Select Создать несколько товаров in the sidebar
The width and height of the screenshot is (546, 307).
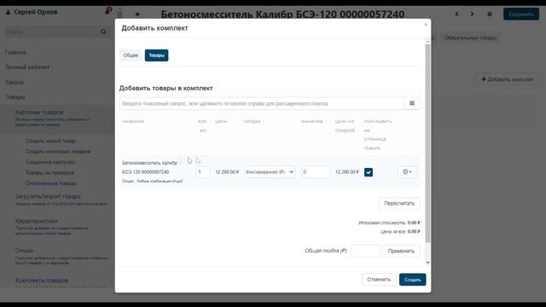58,152
